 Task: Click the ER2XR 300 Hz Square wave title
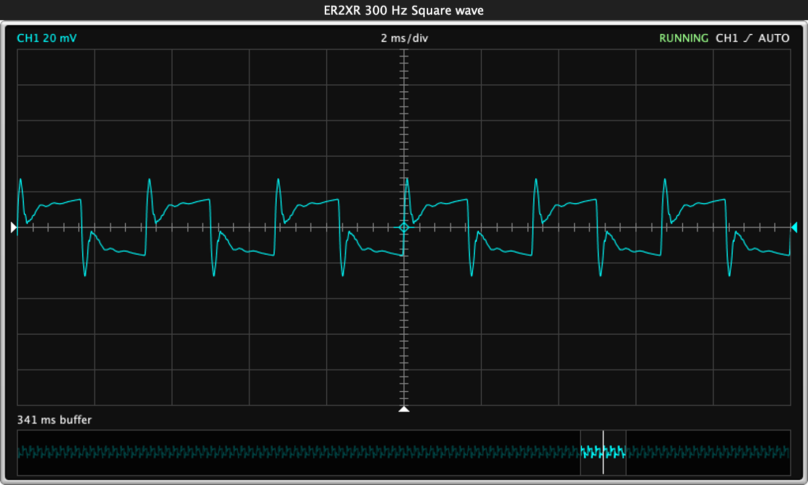pyautogui.click(x=403, y=11)
